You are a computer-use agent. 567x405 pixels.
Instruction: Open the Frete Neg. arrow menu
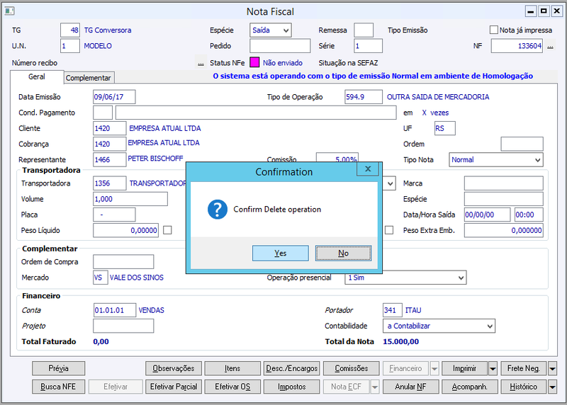(x=552, y=368)
